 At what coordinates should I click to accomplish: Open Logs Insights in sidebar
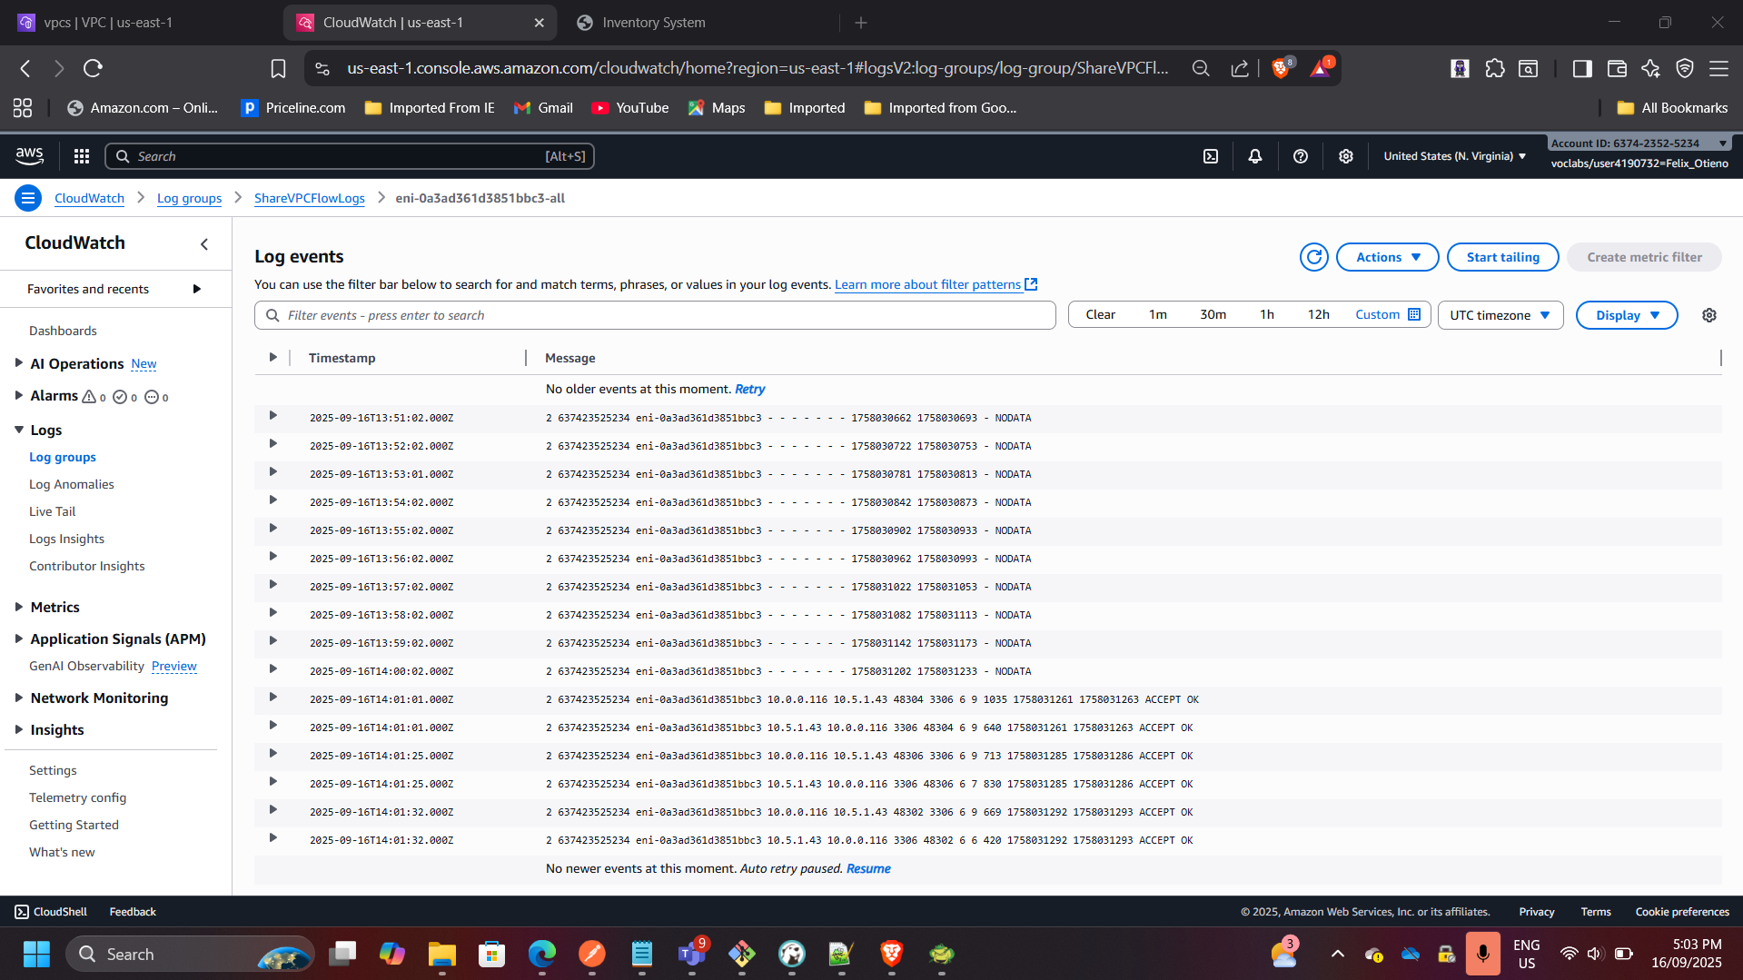coord(66,539)
